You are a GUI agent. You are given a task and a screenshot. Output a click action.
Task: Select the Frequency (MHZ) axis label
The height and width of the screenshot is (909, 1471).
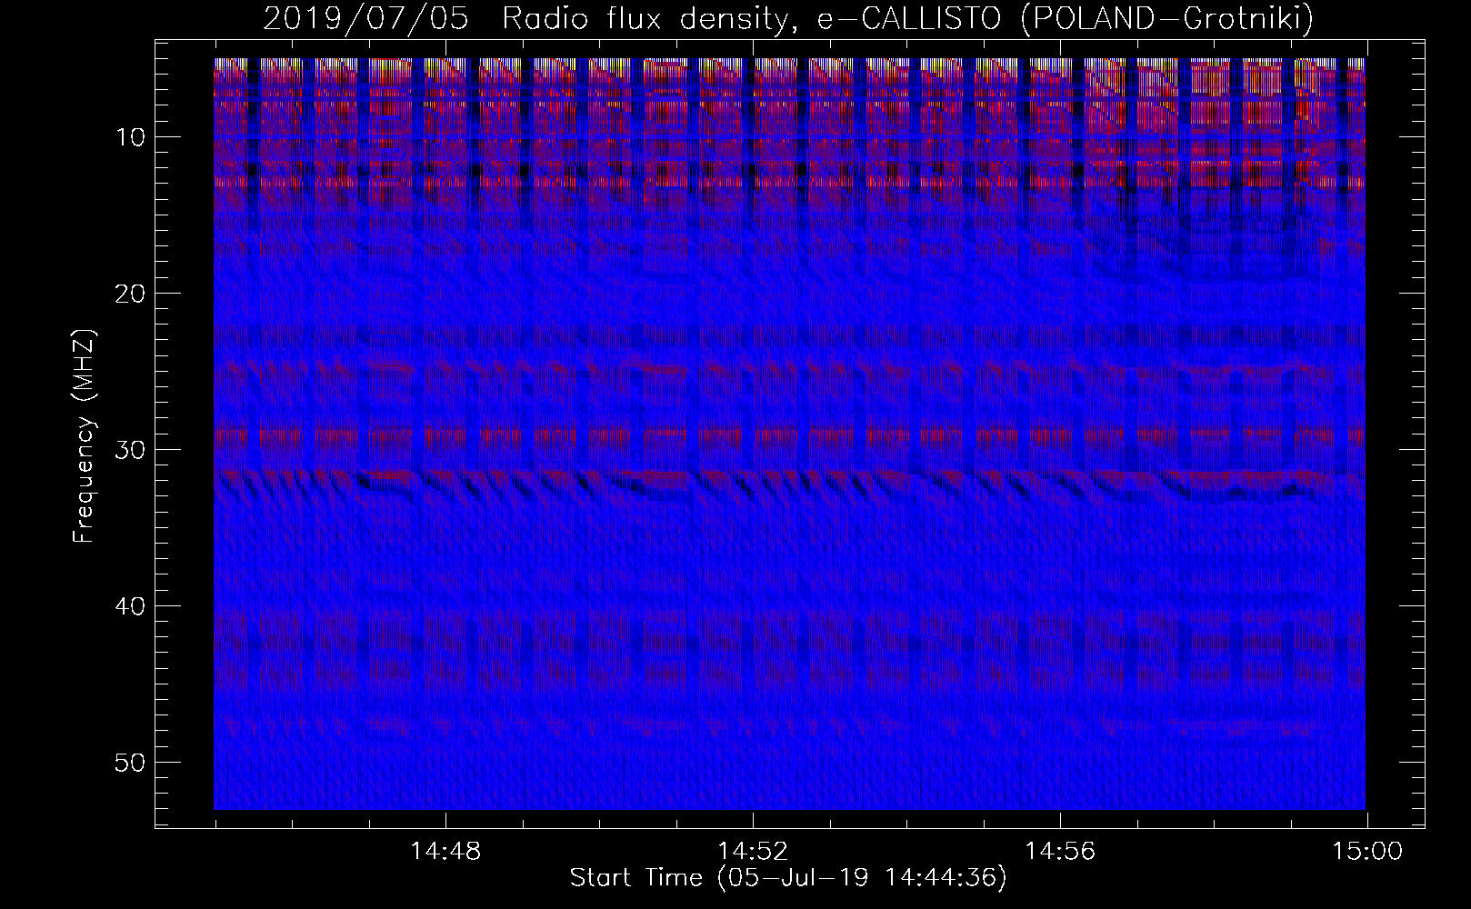[x=85, y=436]
